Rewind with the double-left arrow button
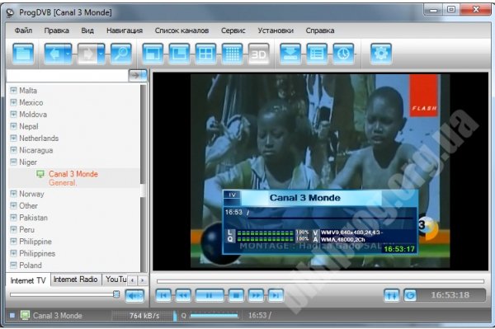 pyautogui.click(x=183, y=295)
